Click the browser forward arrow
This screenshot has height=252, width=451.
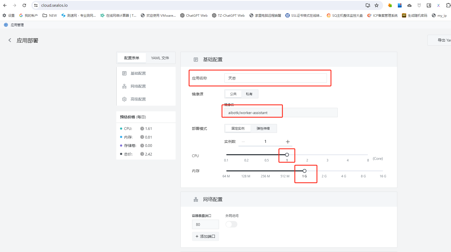tap(15, 5)
